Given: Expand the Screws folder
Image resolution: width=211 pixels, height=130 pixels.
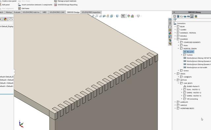Looking at the screenshot, I should (x=179, y=70).
